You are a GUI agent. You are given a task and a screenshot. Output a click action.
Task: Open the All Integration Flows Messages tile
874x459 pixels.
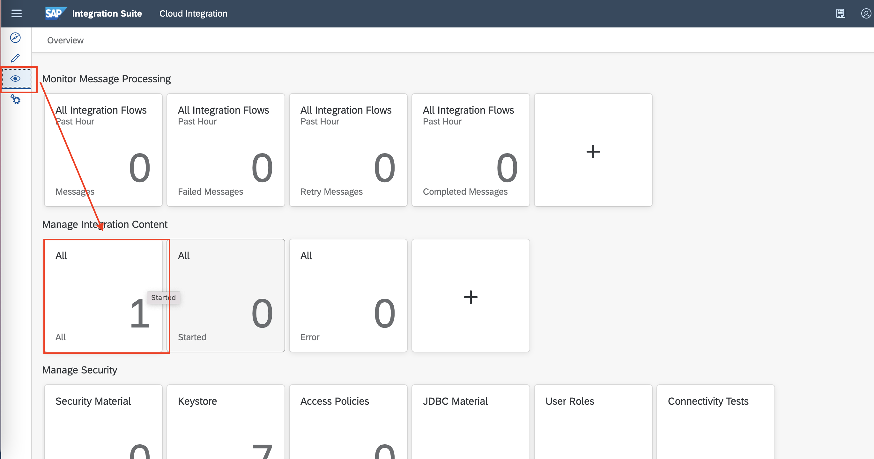point(103,150)
